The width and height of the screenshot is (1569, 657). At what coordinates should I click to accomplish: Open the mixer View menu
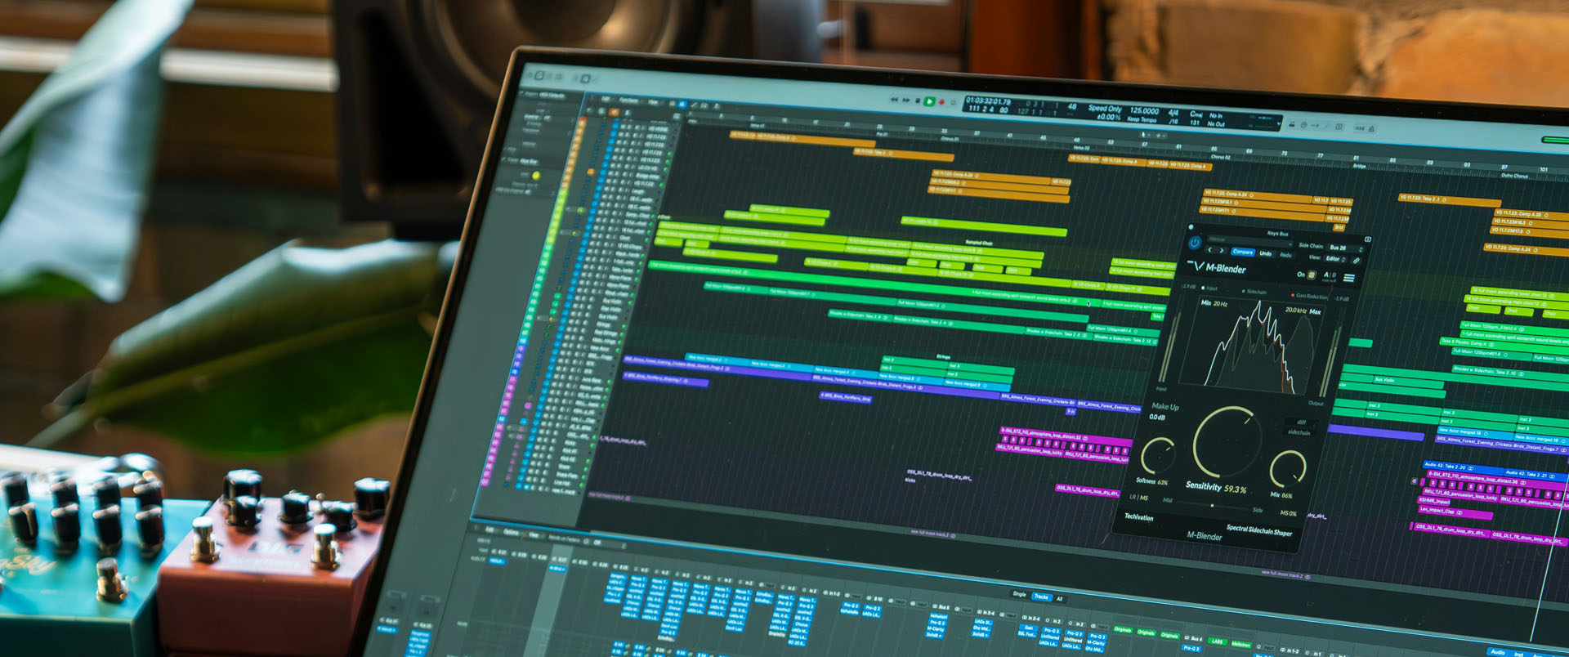[x=533, y=534]
